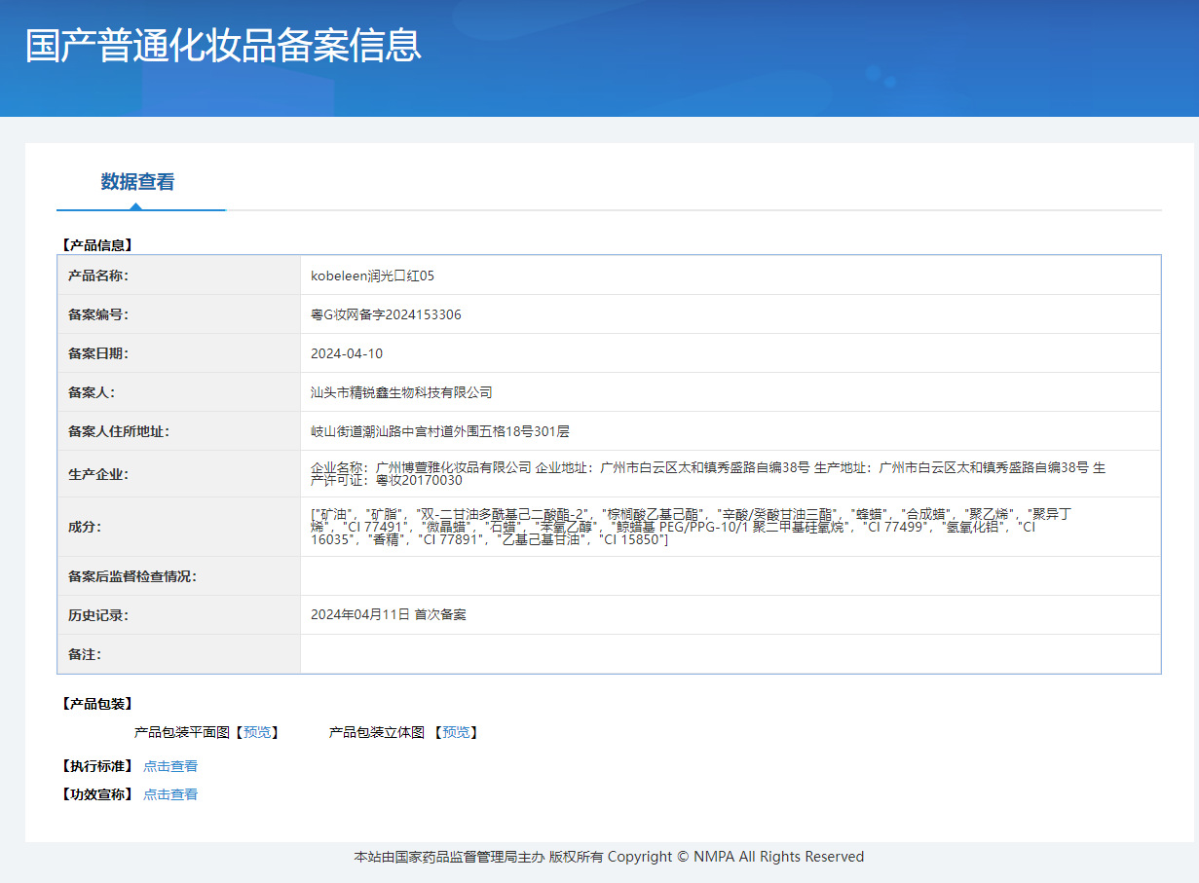Click the 备案人 row label
The height and width of the screenshot is (883, 1199).
point(91,392)
